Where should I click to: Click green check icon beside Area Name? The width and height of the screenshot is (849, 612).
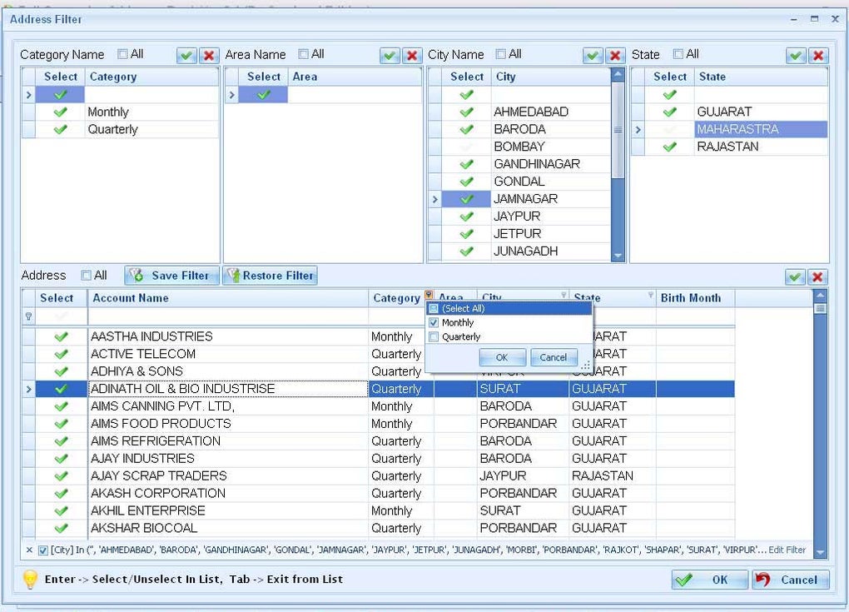[x=390, y=55]
